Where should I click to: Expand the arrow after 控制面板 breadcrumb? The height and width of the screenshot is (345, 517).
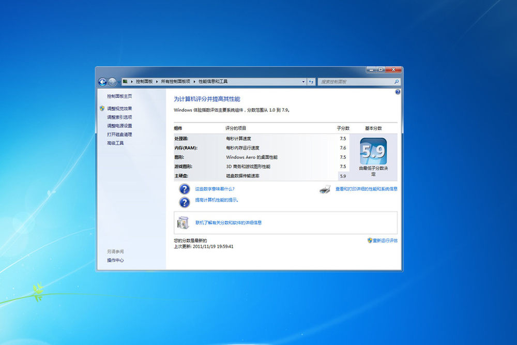(157, 82)
